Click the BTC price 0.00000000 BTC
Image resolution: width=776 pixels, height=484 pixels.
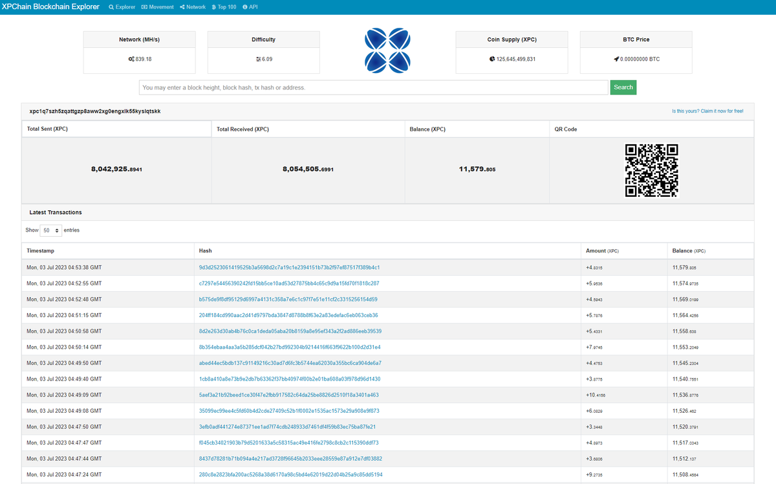(640, 59)
